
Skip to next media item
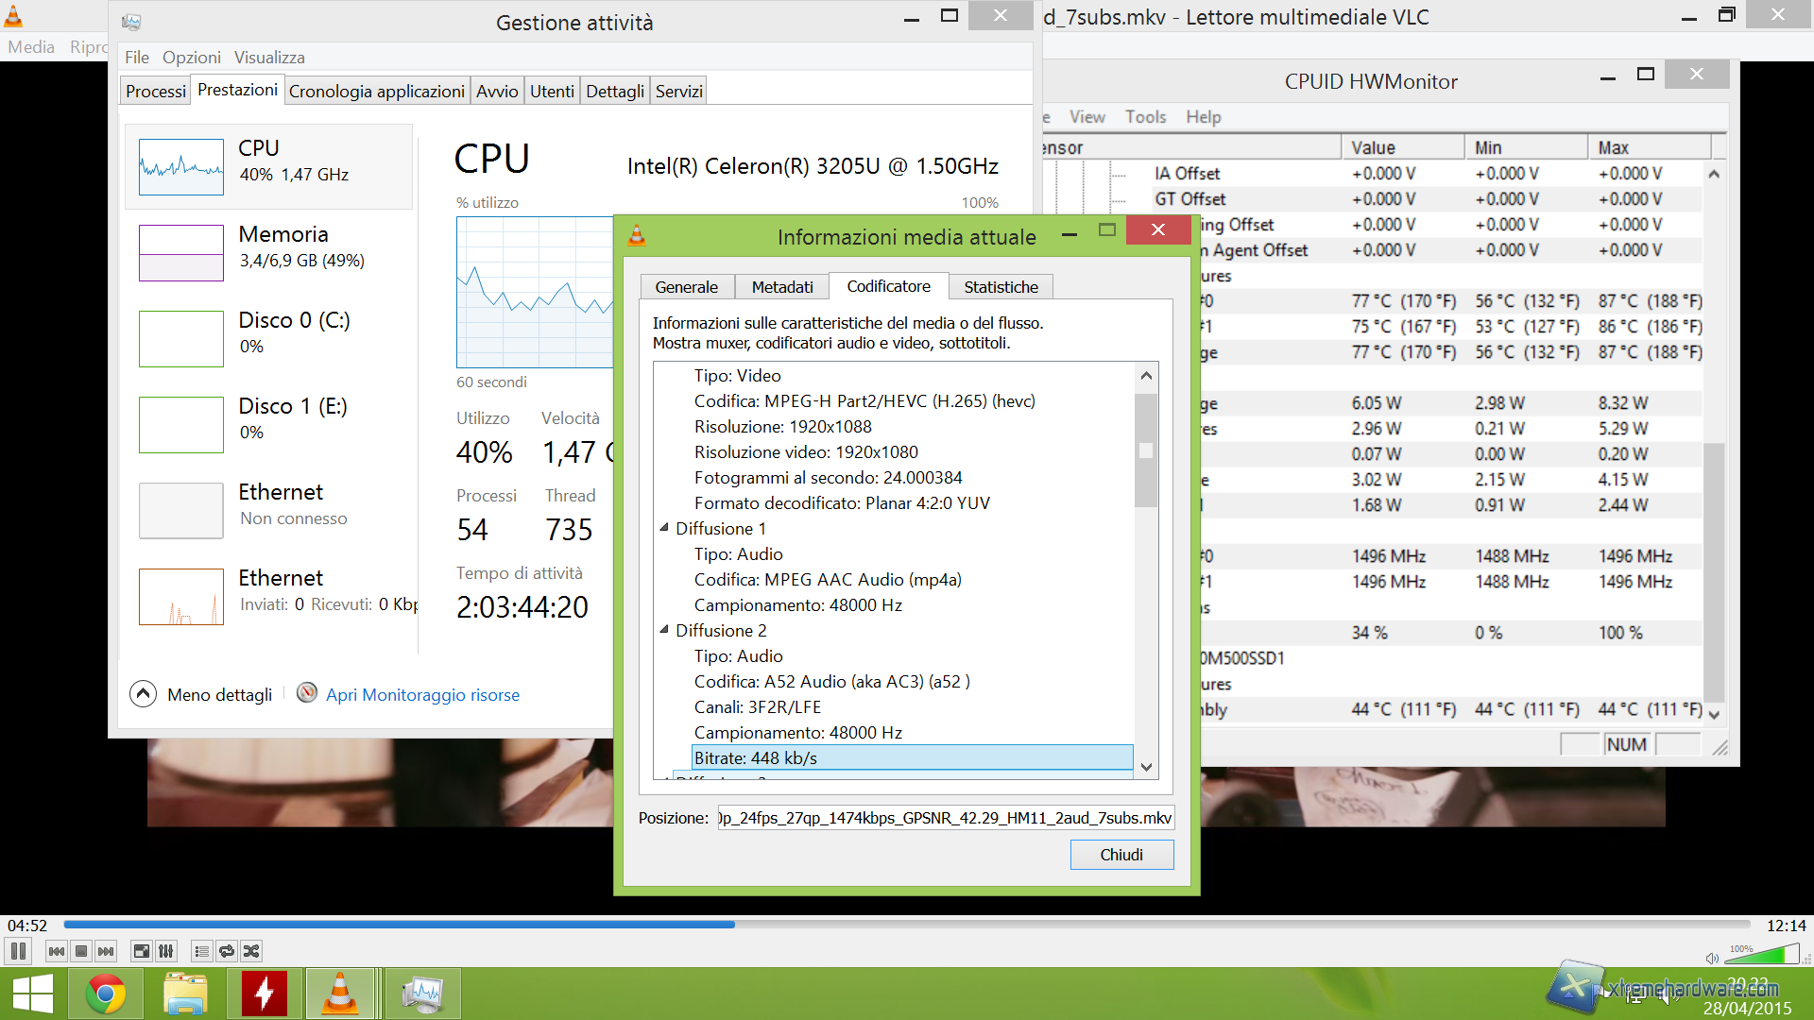pyautogui.click(x=106, y=951)
